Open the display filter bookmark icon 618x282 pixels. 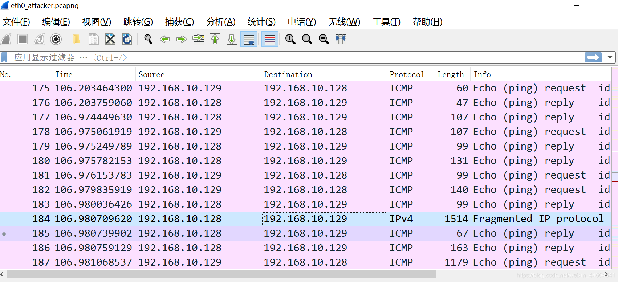pos(5,57)
